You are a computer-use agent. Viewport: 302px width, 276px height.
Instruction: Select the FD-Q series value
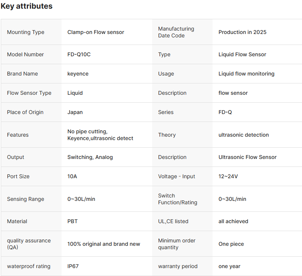[x=225, y=112]
